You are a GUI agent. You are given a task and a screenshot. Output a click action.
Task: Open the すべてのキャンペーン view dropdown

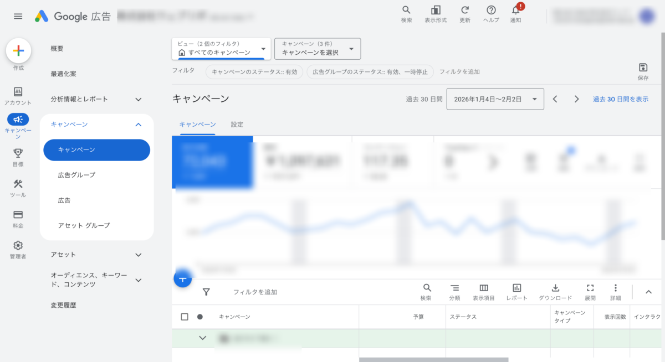(x=221, y=49)
